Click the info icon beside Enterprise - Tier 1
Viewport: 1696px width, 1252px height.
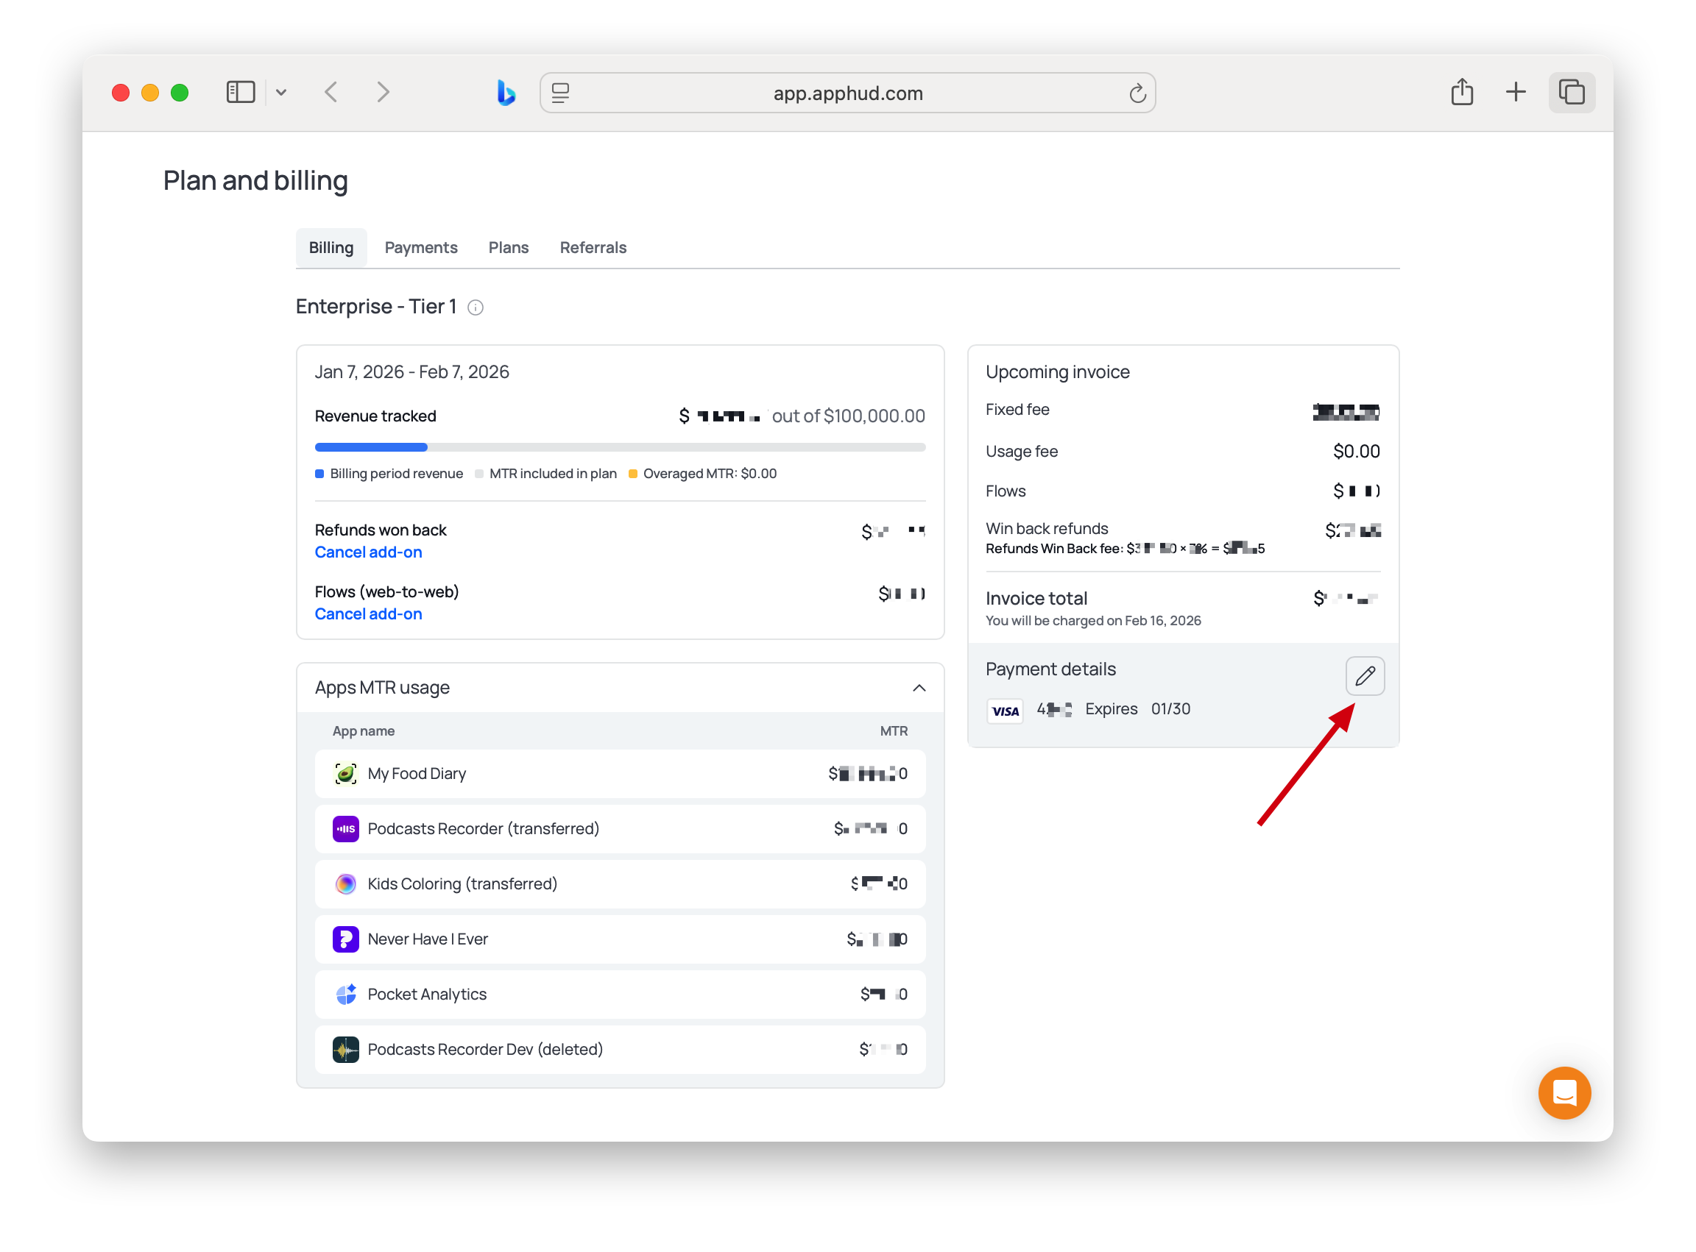point(476,307)
